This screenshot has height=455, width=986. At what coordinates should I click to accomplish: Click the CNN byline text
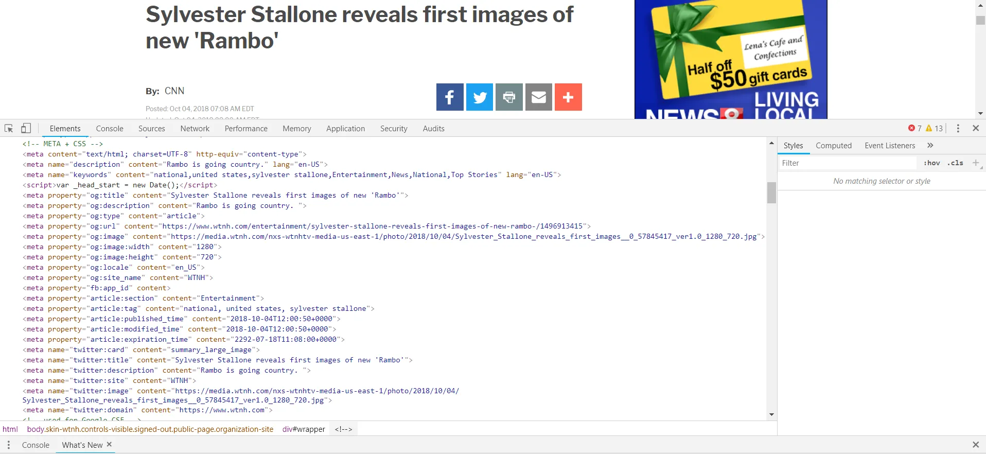174,91
